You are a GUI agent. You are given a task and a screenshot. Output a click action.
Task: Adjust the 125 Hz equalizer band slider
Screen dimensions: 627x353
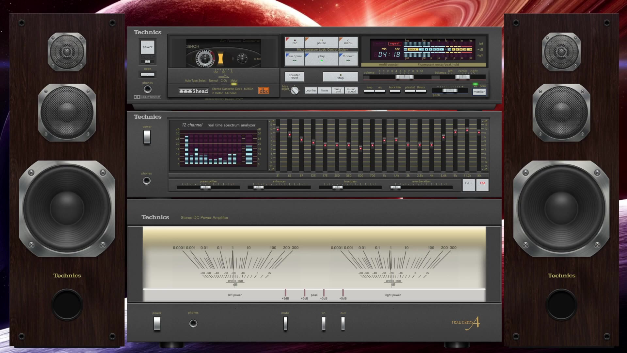(313, 143)
